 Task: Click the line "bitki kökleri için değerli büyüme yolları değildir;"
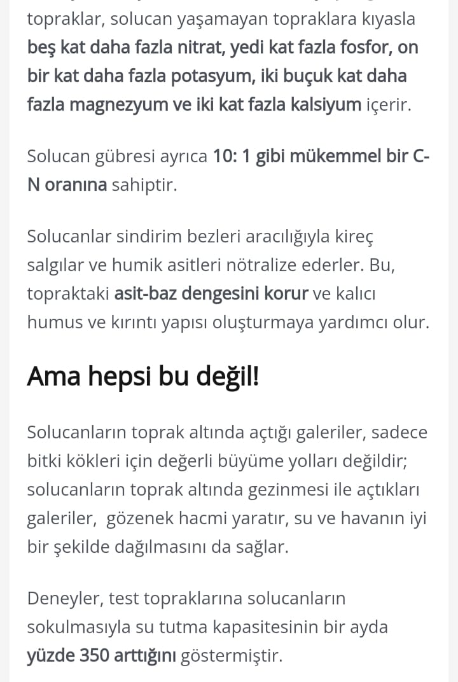coord(218,461)
